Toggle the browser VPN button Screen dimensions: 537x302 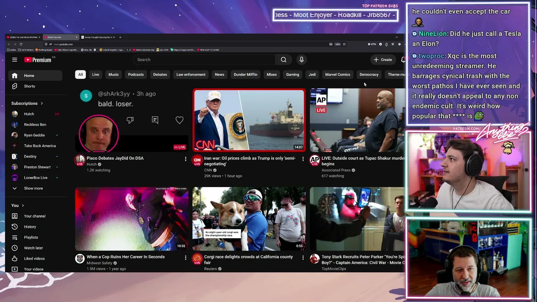click(x=372, y=44)
